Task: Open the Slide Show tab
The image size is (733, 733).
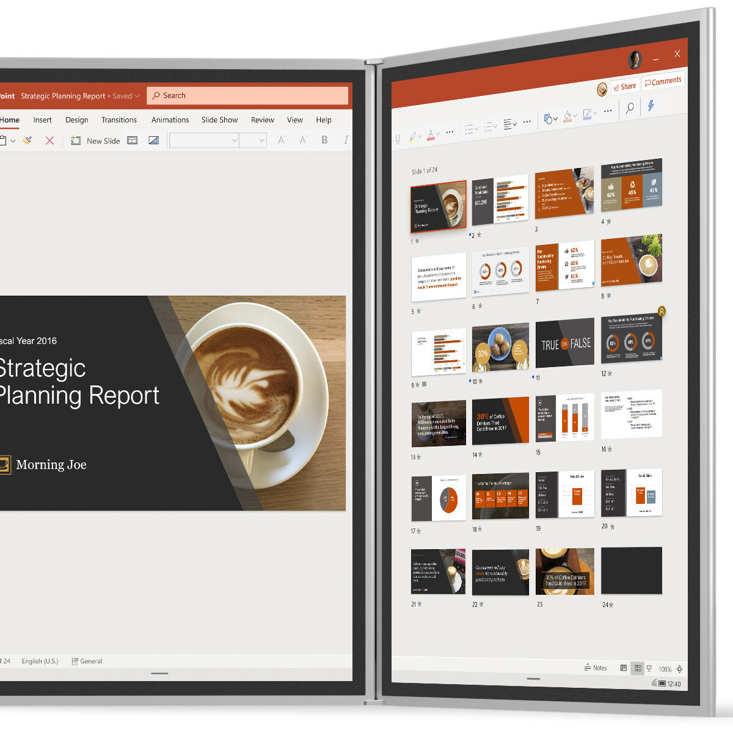Action: tap(219, 120)
